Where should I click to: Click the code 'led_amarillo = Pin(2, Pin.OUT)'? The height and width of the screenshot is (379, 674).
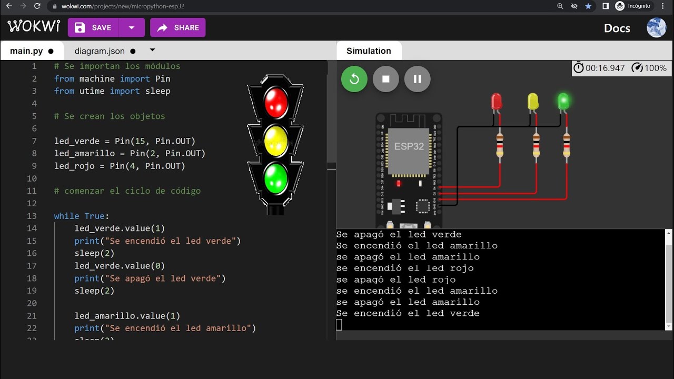pyautogui.click(x=130, y=153)
